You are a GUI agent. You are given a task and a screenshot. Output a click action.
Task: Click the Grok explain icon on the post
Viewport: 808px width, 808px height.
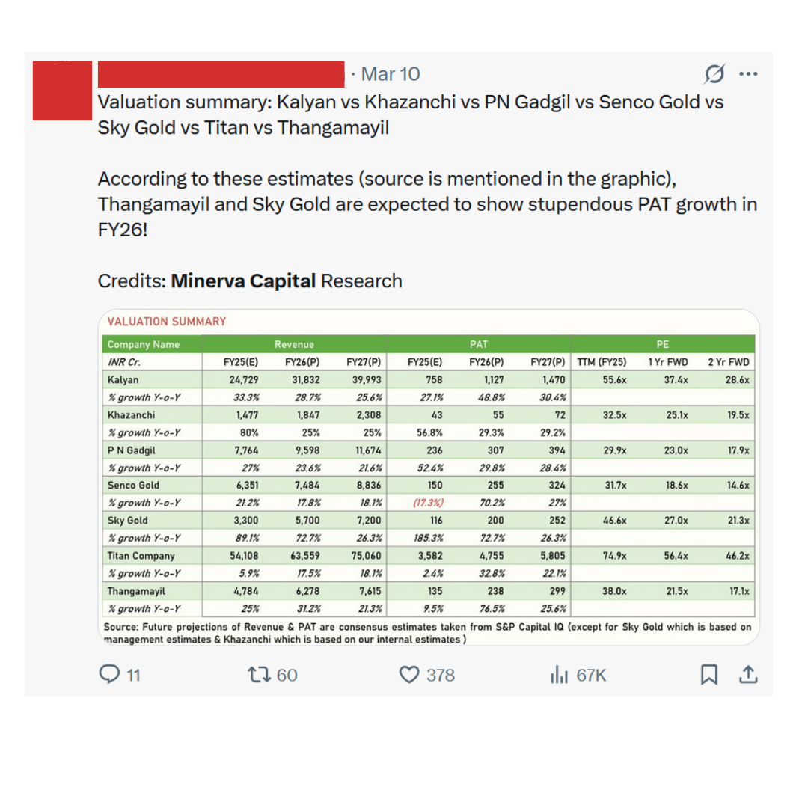pyautogui.click(x=714, y=74)
